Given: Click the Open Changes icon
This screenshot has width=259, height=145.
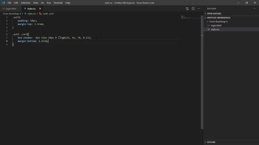Looking at the screenshot, I should coord(187,8).
